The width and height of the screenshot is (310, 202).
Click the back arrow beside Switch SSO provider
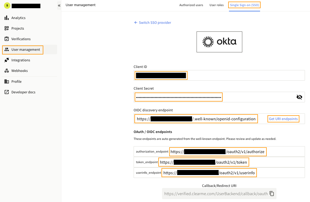pos(136,22)
